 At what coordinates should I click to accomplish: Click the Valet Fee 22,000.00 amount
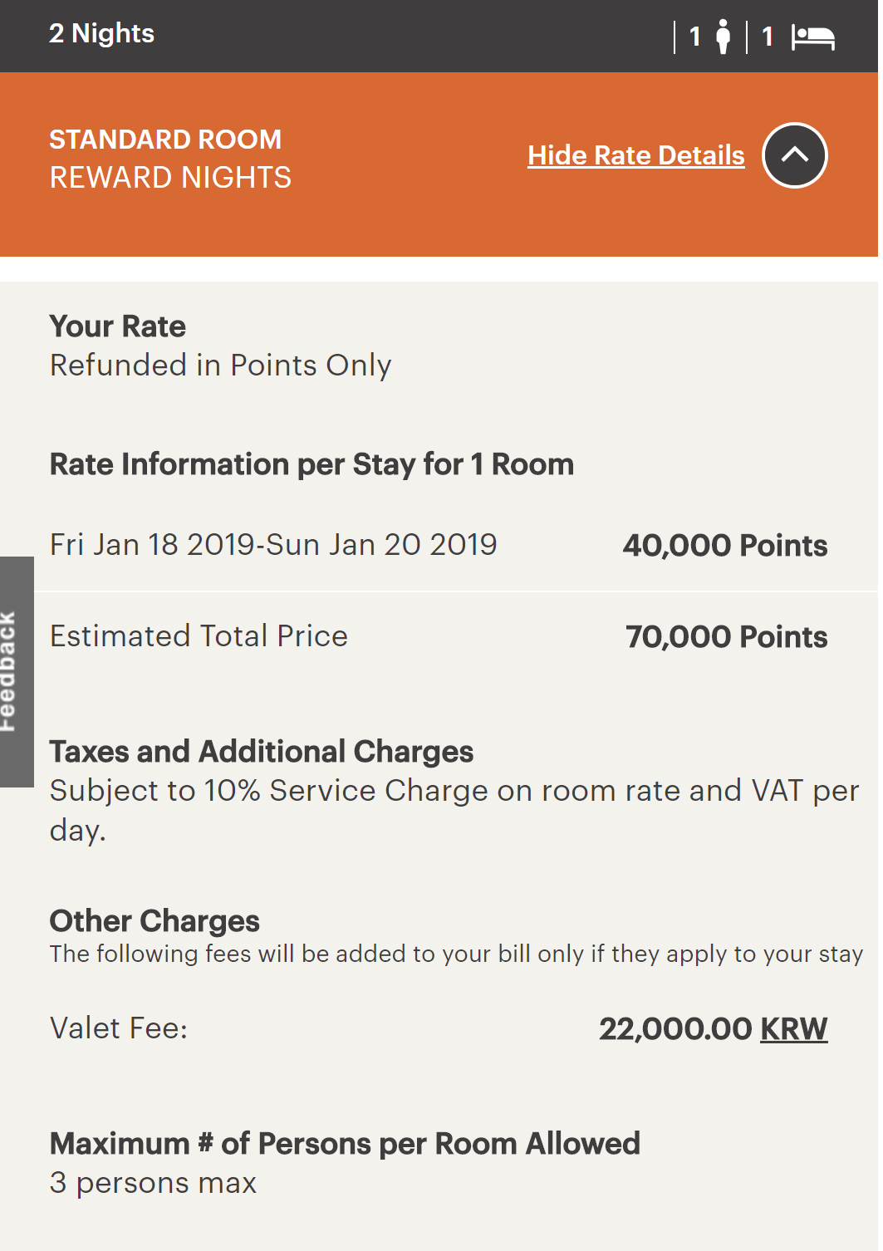(x=675, y=1029)
